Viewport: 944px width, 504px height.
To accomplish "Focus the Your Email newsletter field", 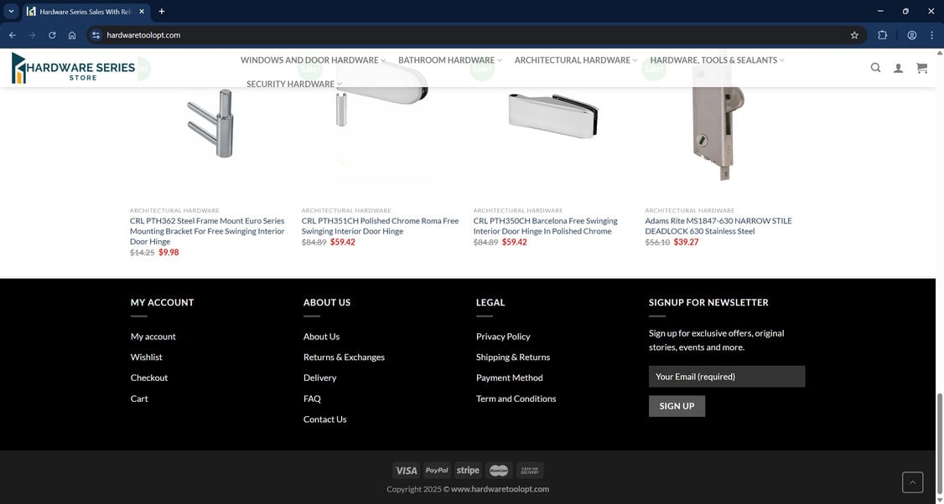I will 727,377.
